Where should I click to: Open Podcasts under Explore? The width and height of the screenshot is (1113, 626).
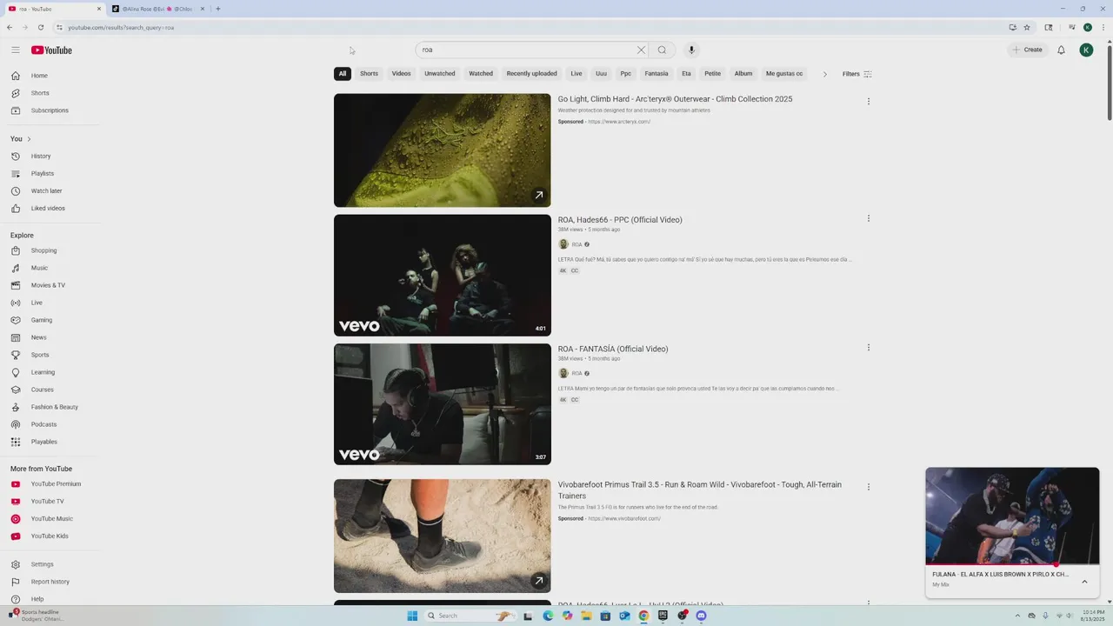(52, 424)
